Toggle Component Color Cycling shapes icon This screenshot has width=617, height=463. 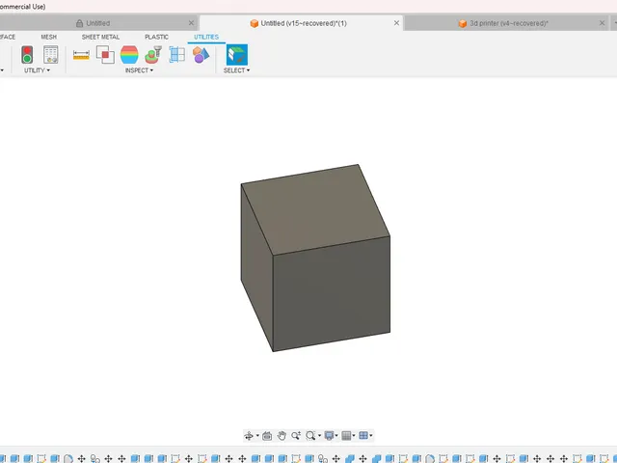[x=201, y=55]
